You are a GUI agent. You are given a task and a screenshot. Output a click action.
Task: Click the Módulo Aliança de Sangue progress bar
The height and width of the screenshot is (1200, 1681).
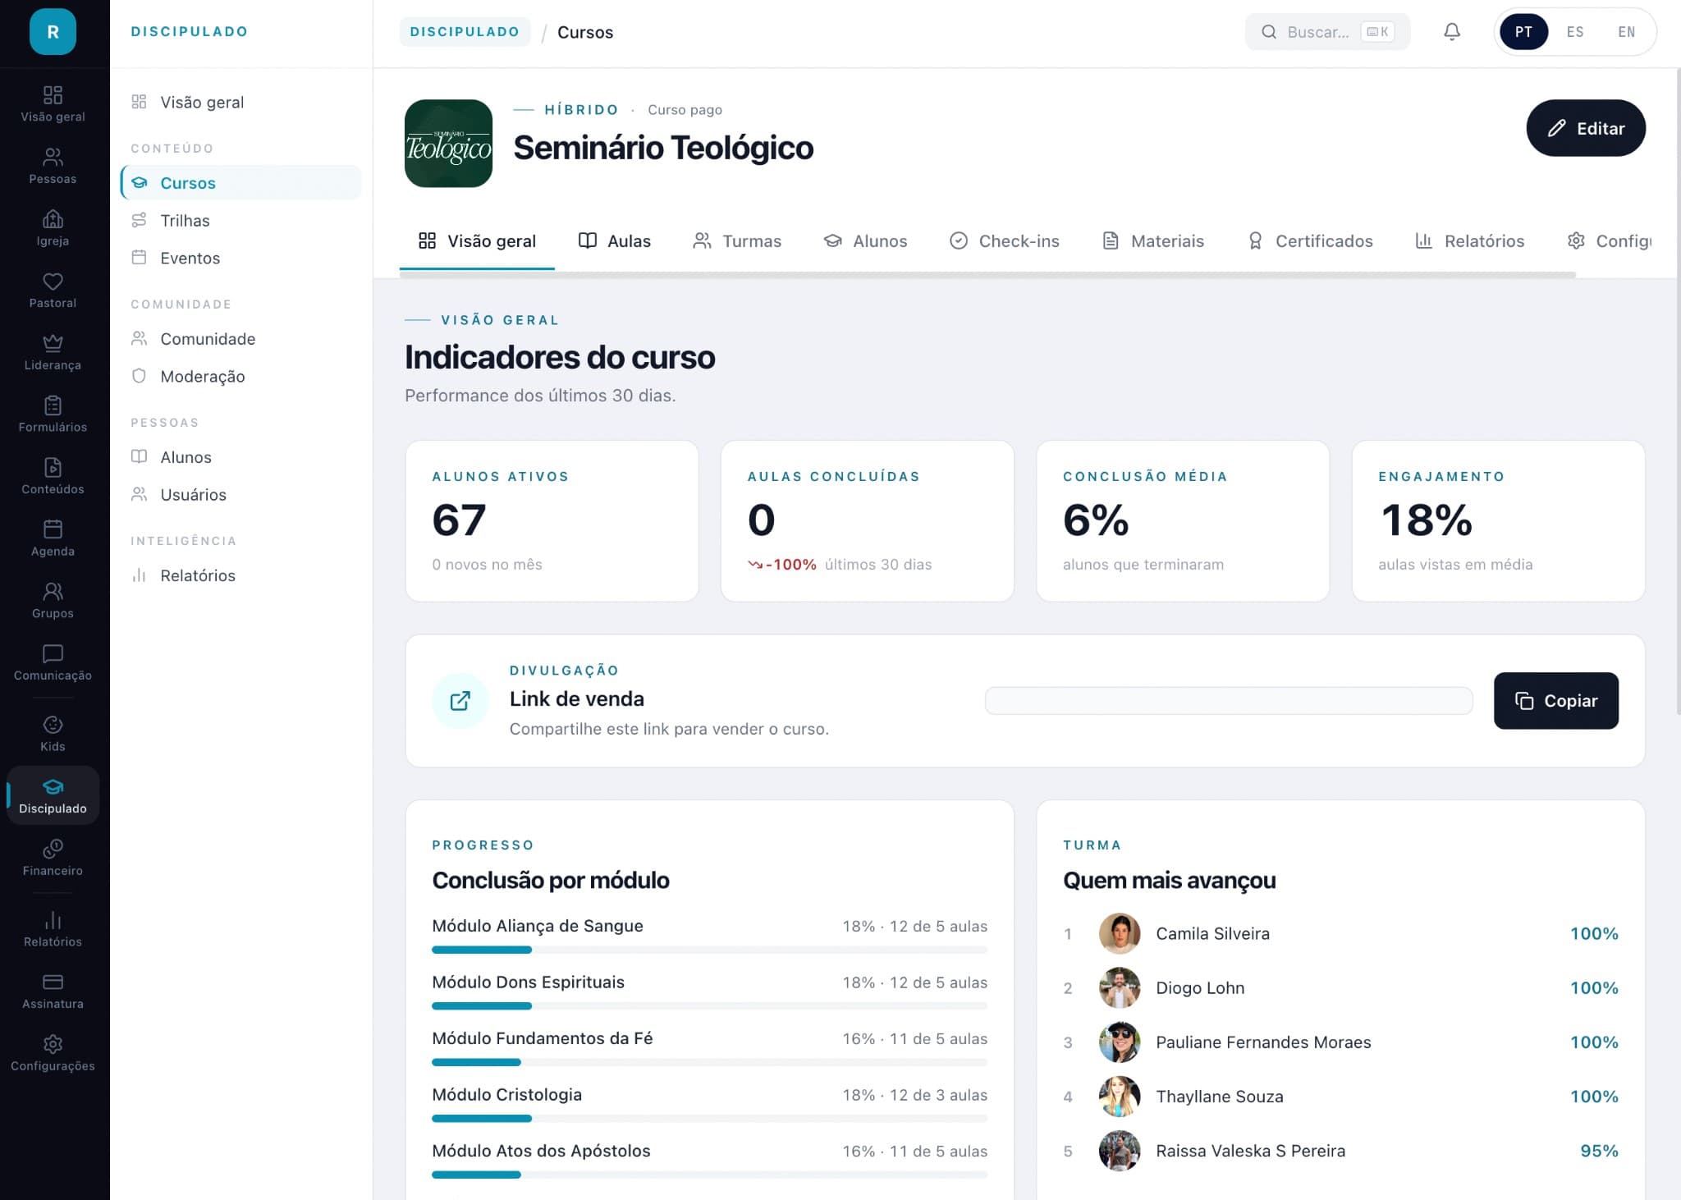[x=709, y=950]
